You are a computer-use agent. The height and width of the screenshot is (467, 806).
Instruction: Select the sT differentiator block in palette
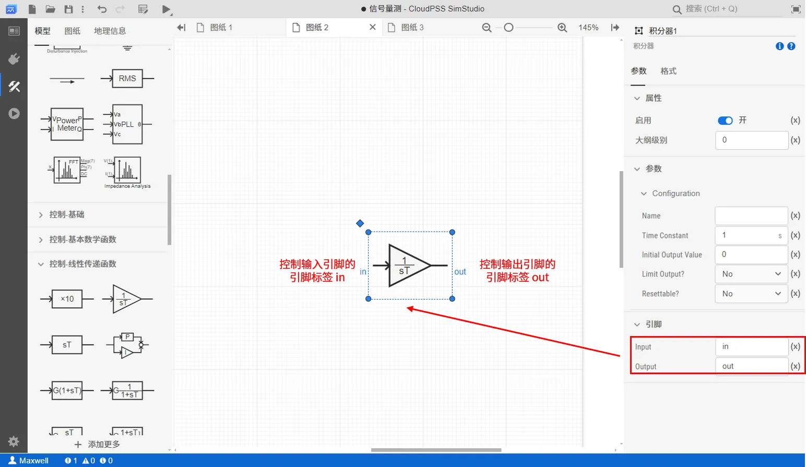pos(67,345)
